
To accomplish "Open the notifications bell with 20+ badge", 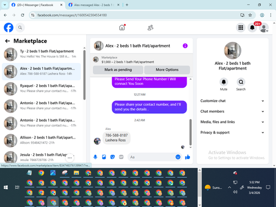I will [x=252, y=28].
